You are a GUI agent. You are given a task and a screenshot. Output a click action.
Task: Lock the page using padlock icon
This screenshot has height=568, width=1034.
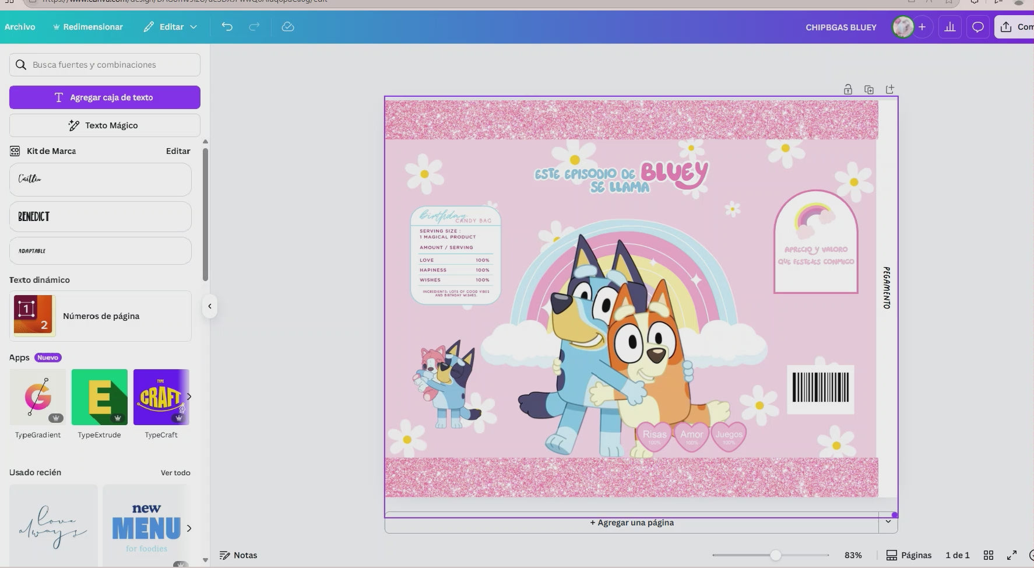click(x=847, y=89)
